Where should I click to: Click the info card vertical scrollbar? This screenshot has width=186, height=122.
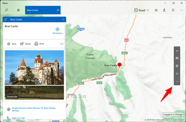[65, 50]
